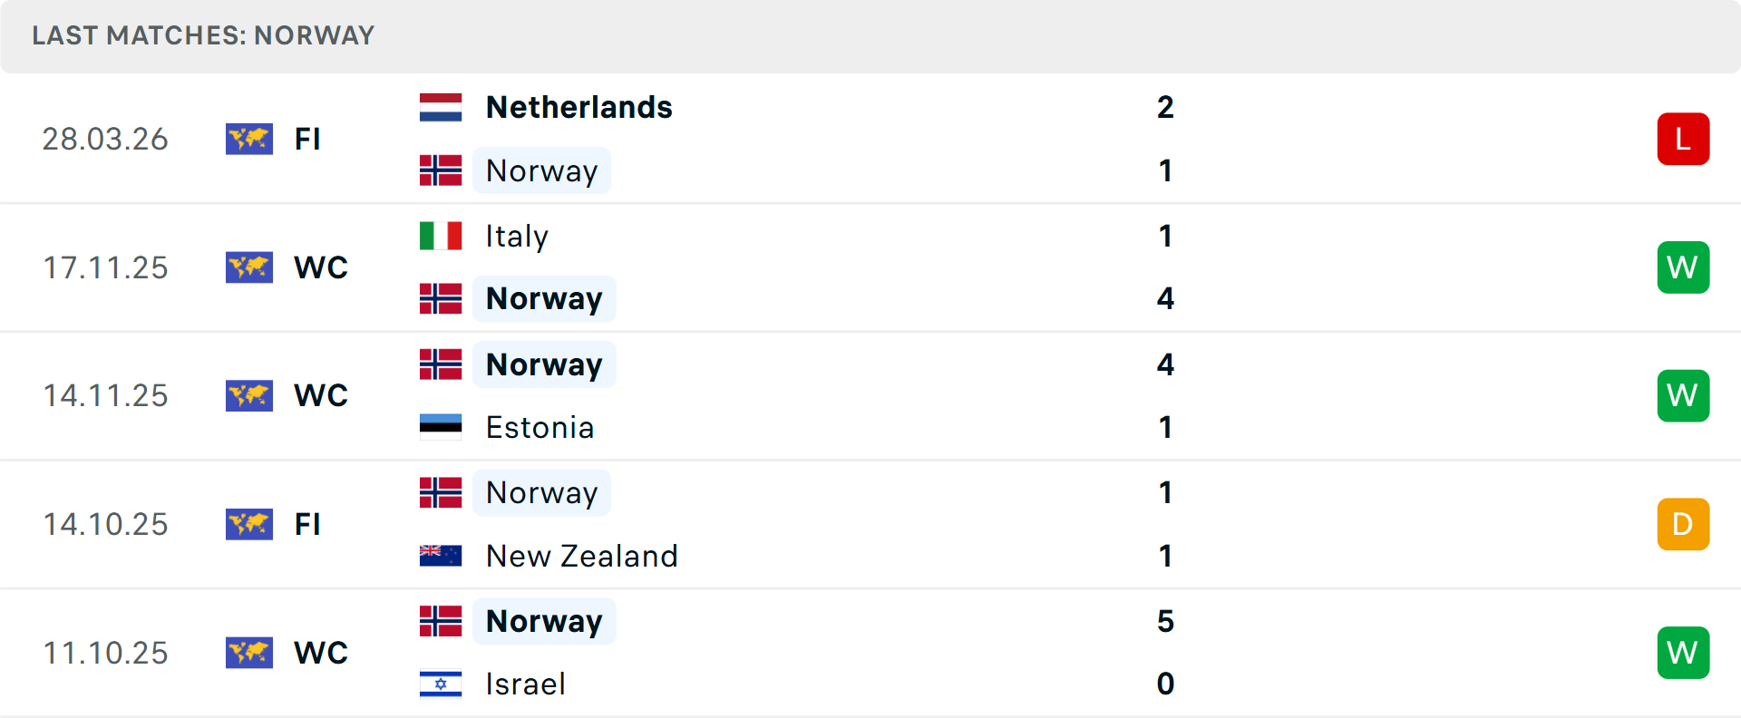
Task: Click the Last Matches: Norway header
Action: click(203, 35)
